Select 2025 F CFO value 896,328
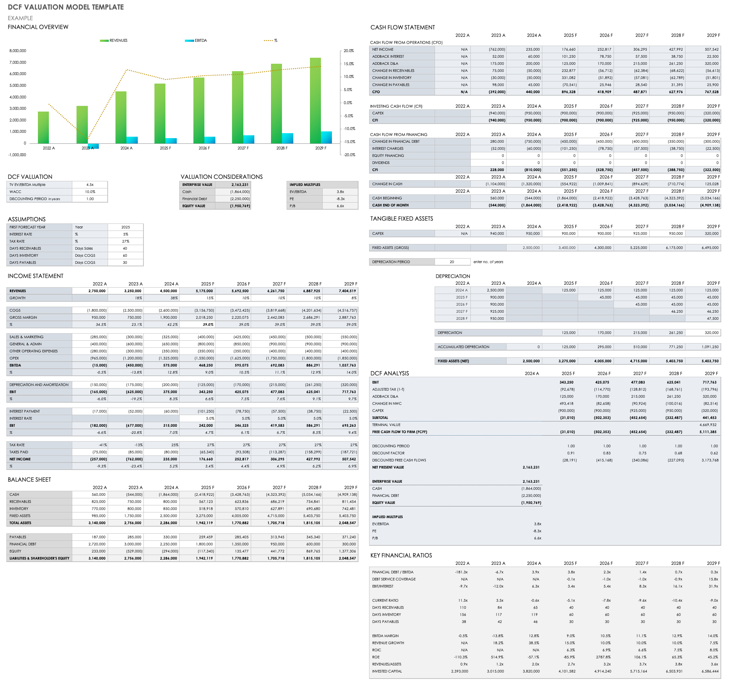This screenshot has width=729, height=692. point(560,92)
